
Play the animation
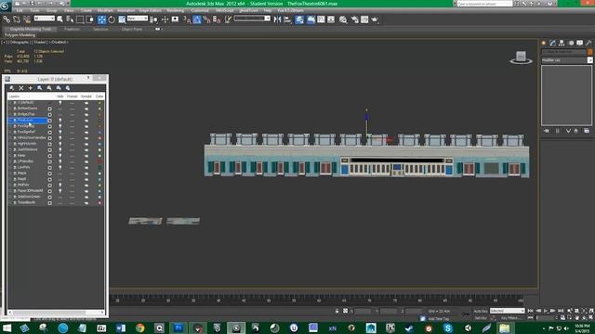(546, 311)
